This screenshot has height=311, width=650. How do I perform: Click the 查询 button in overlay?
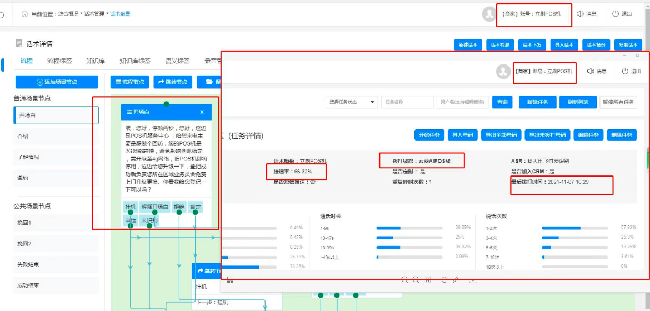tap(502, 102)
